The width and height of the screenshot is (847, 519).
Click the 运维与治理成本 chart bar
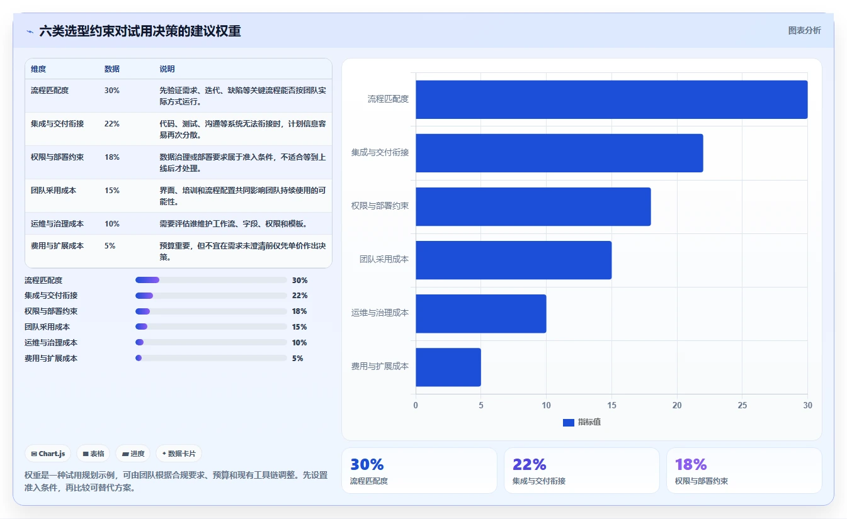[480, 313]
